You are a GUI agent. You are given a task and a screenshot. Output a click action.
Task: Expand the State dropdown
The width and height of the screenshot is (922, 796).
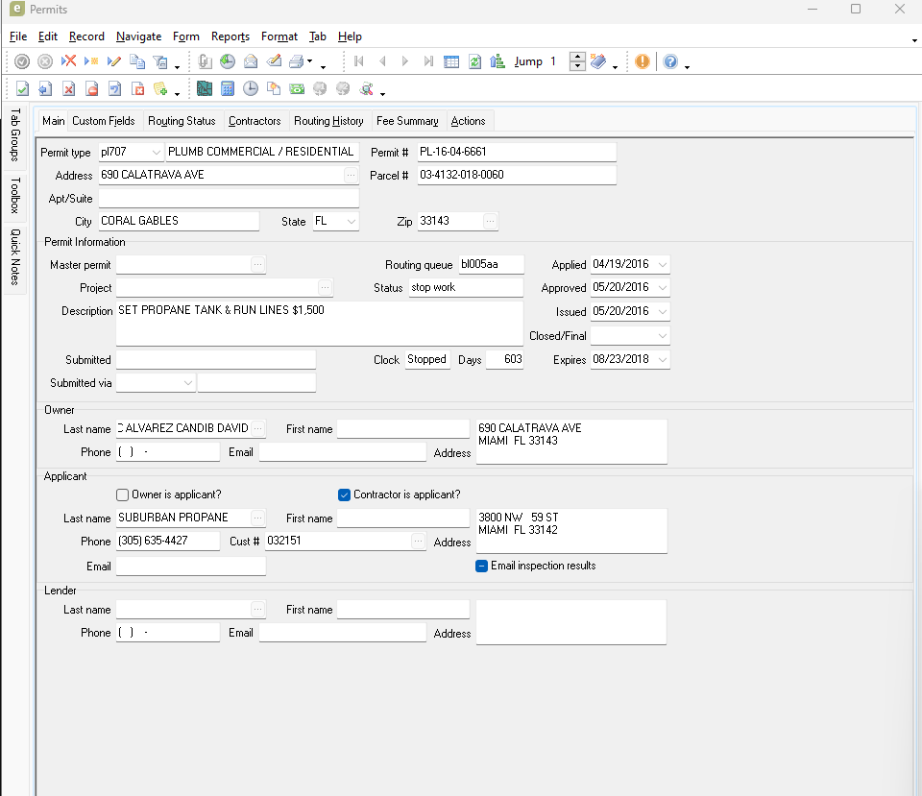(351, 222)
